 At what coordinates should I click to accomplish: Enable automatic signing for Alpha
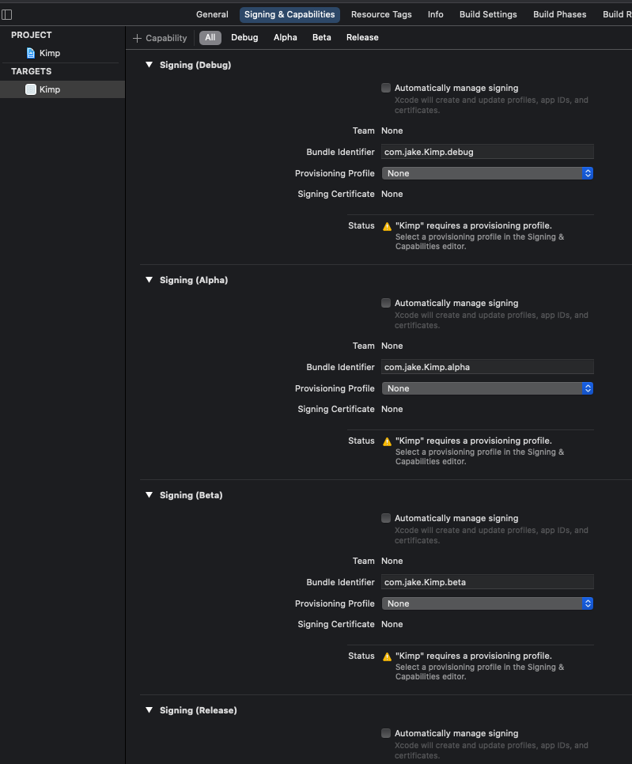(386, 303)
